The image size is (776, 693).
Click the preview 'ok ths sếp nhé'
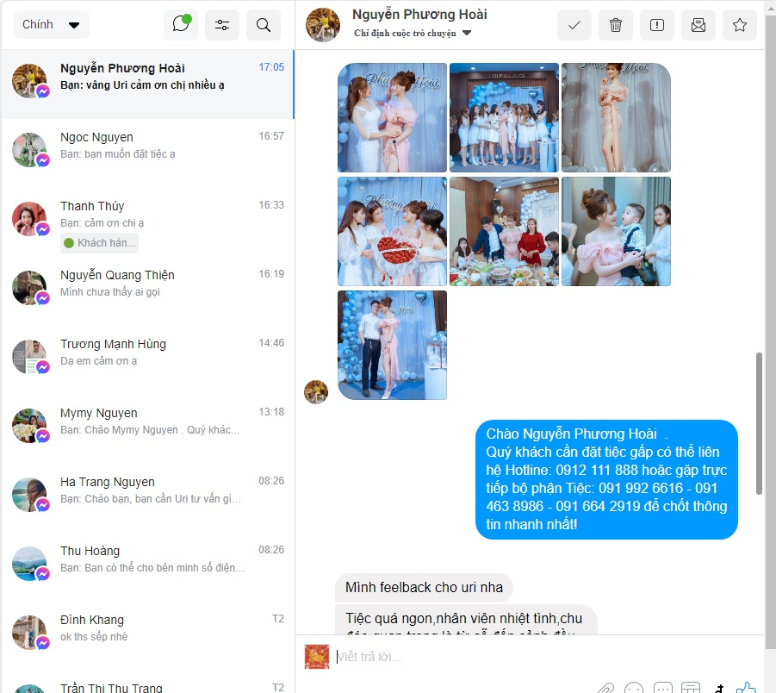(x=94, y=636)
